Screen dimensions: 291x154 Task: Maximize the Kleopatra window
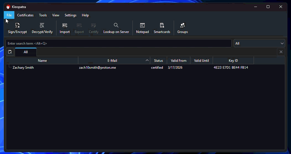tap(268, 7)
